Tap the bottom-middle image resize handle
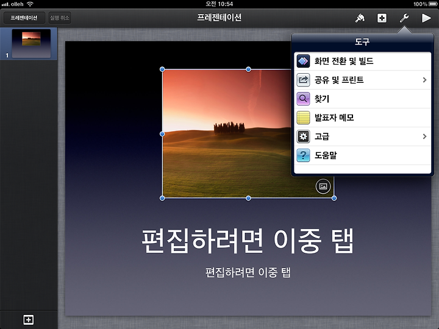The width and height of the screenshot is (439, 329). point(248,198)
